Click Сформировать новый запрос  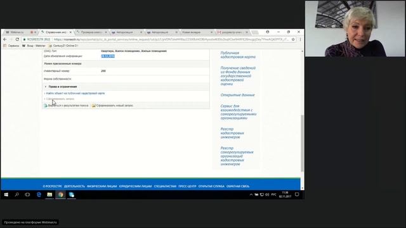click(x=114, y=106)
